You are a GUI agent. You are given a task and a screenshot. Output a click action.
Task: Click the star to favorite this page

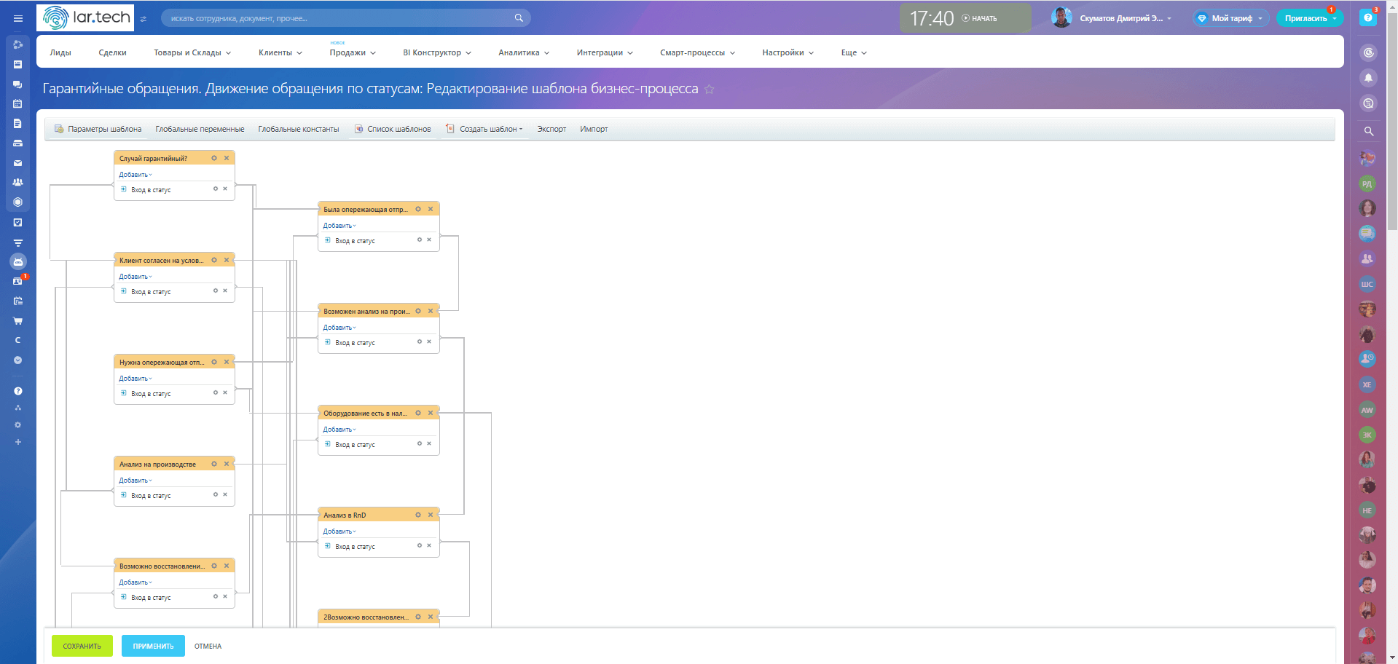tap(709, 89)
